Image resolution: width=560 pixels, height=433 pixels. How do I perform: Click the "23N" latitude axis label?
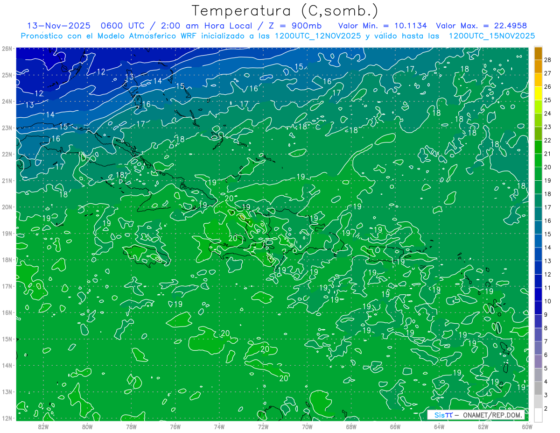click(x=7, y=128)
